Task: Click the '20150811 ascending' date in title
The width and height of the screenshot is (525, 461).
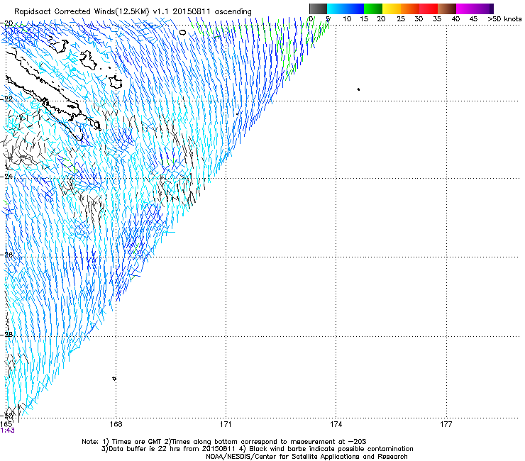Action: [x=212, y=12]
